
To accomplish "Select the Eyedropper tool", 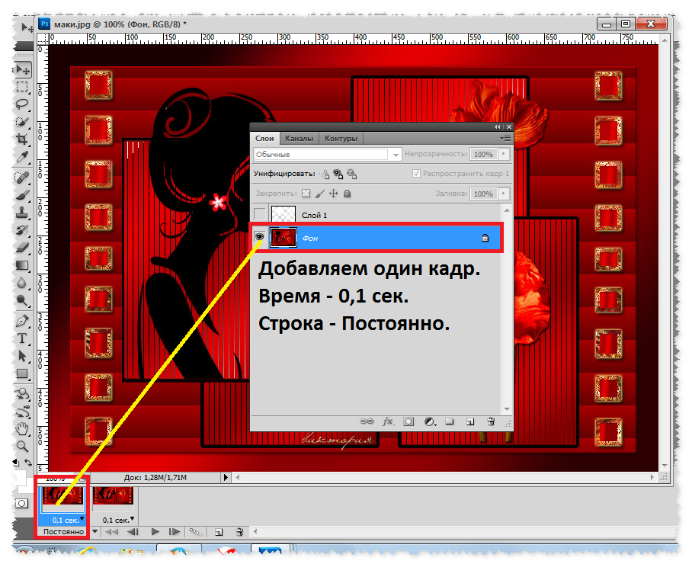I will [x=22, y=157].
